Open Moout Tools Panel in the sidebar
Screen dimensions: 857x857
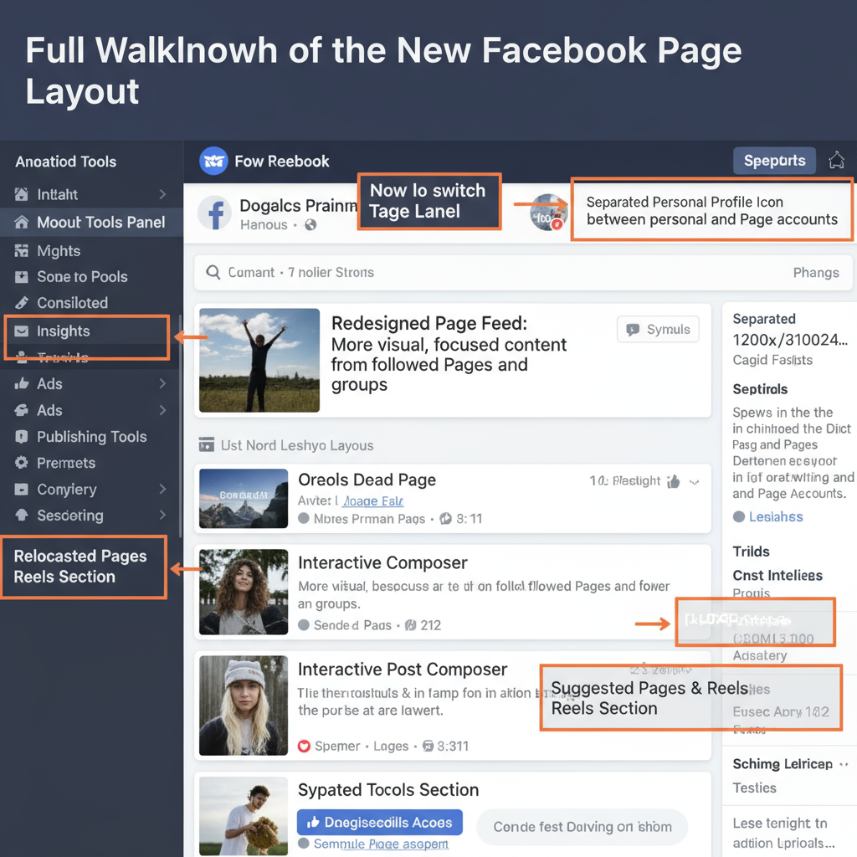[91, 223]
